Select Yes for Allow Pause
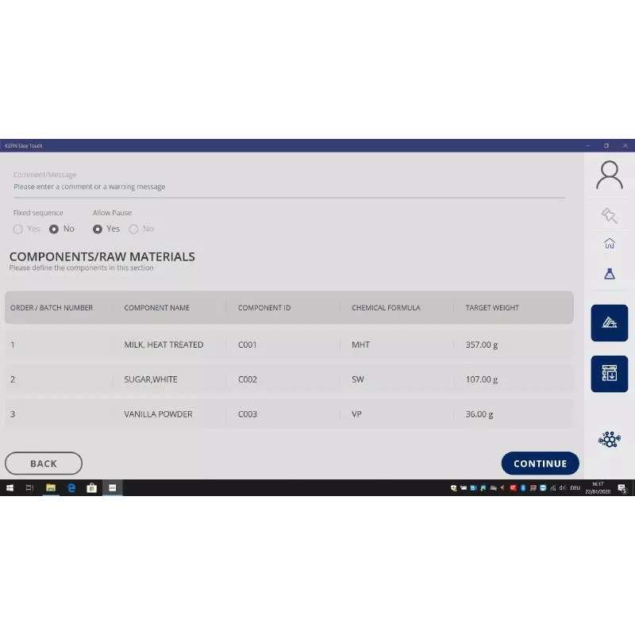 98,229
